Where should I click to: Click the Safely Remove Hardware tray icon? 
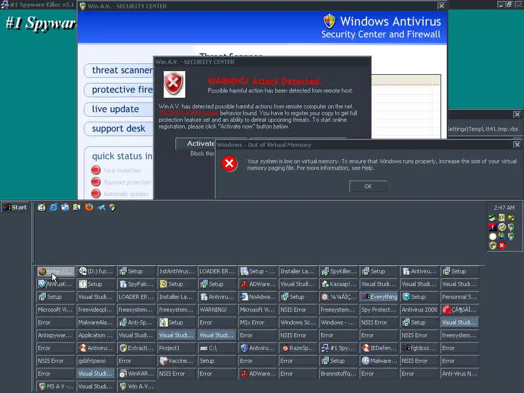492,218
